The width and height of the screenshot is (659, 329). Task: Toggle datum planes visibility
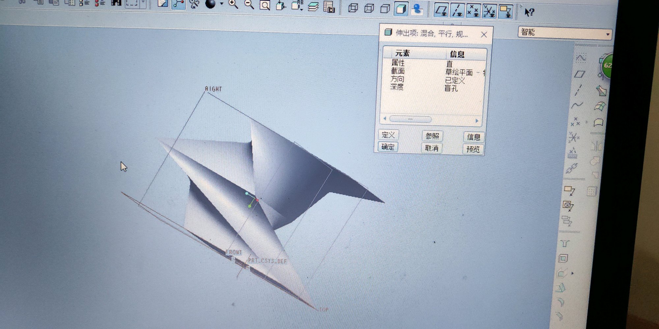pos(441,11)
